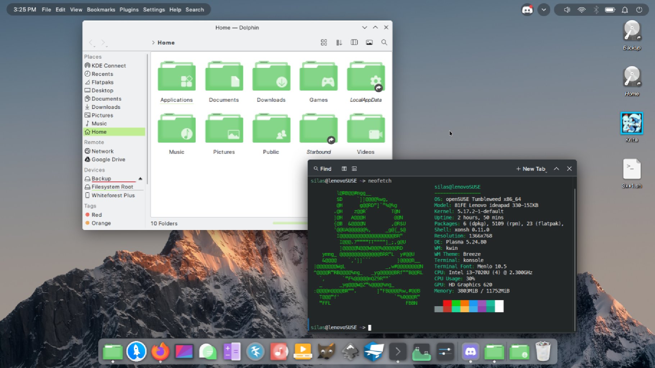This screenshot has width=655, height=368.
Task: Go back using Dolphin's back arrow
Action: (x=91, y=43)
